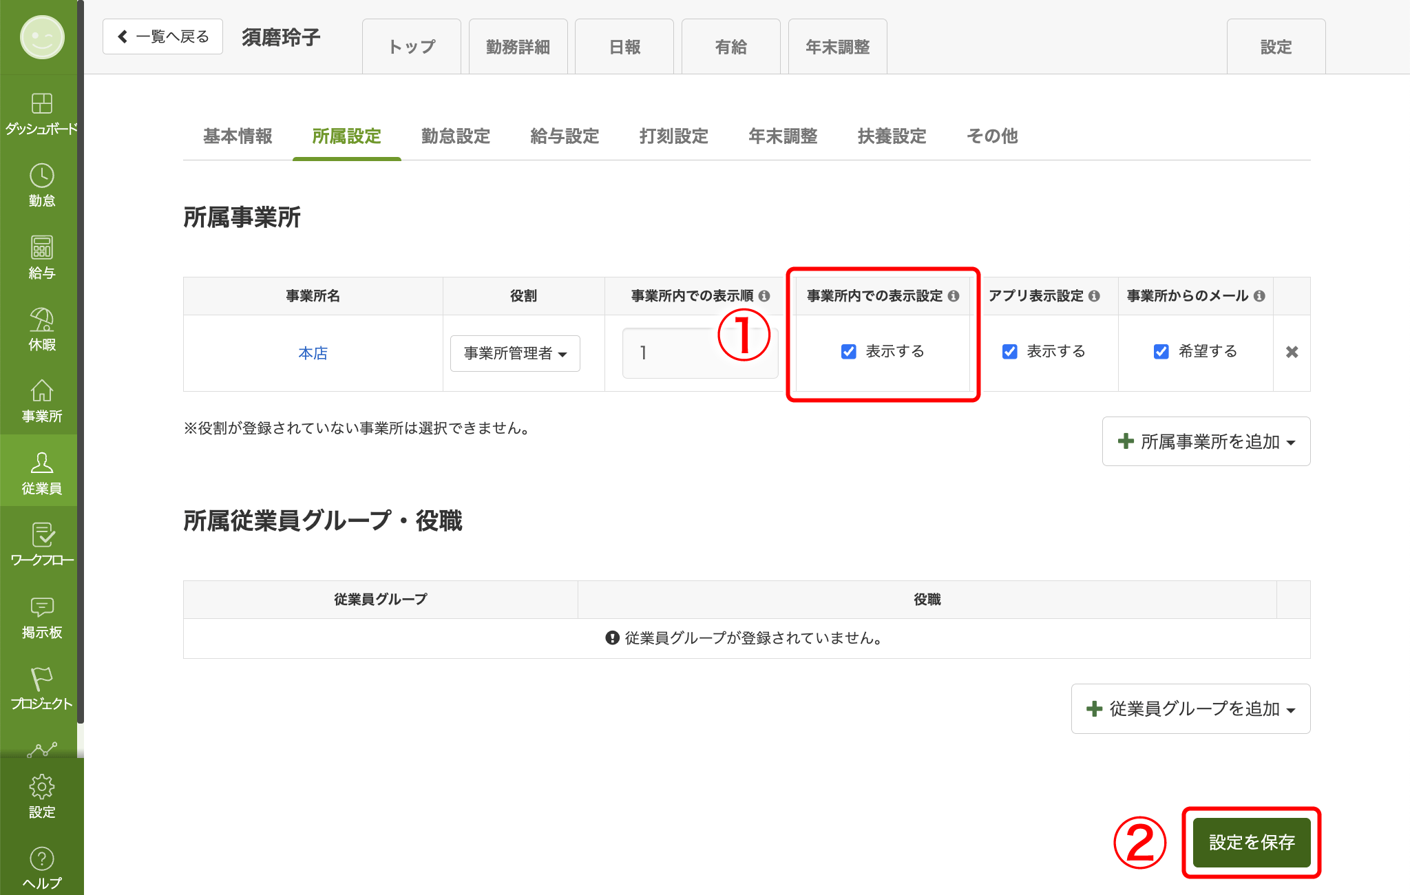Select the 扶養設定 sub-tab

pyautogui.click(x=892, y=136)
